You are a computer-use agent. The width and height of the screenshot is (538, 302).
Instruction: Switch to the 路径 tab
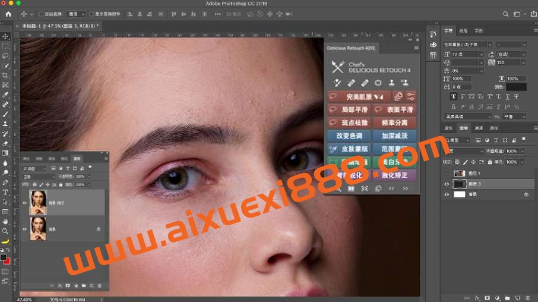pos(493,128)
